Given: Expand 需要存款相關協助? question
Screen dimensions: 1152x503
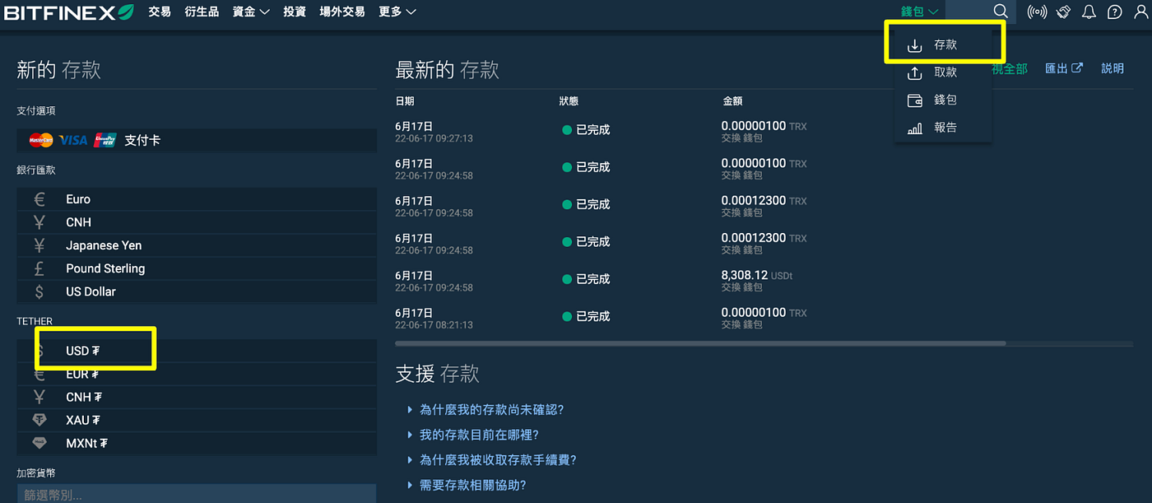Looking at the screenshot, I should point(467,486).
